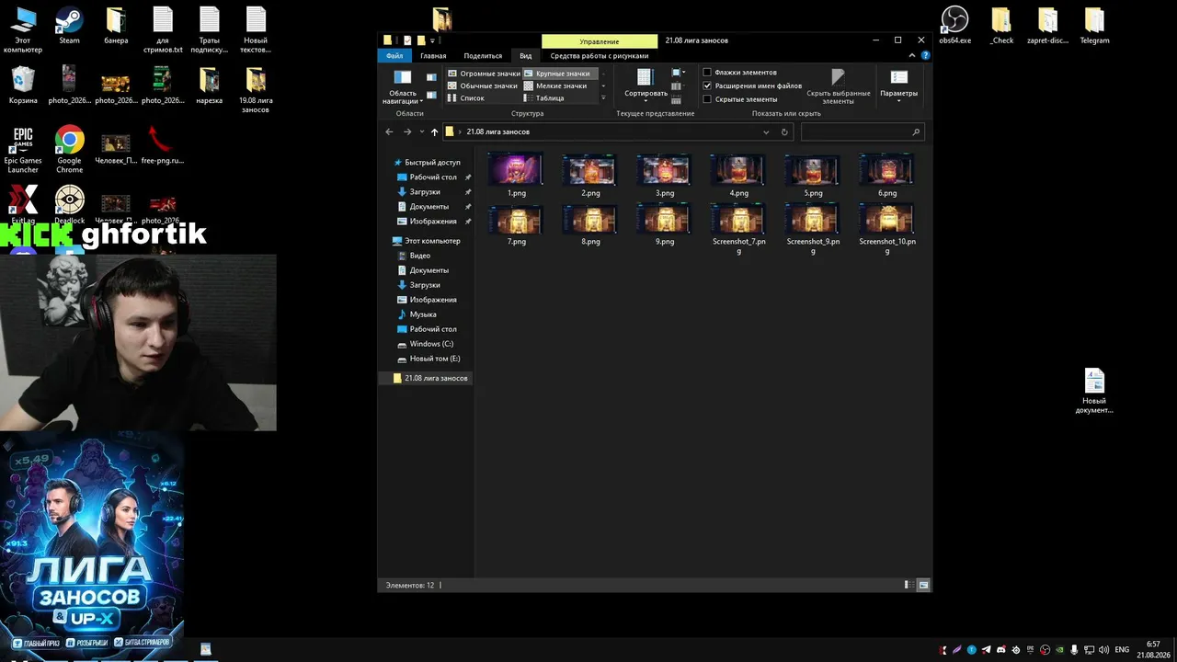Select the 6.png thumbnail
Screen dimensions: 1177x662
[x=887, y=176]
